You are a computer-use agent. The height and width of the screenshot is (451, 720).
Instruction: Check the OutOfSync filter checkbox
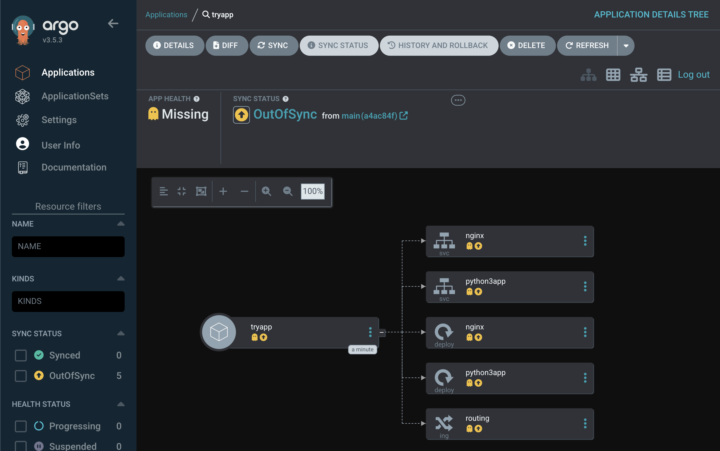click(20, 376)
